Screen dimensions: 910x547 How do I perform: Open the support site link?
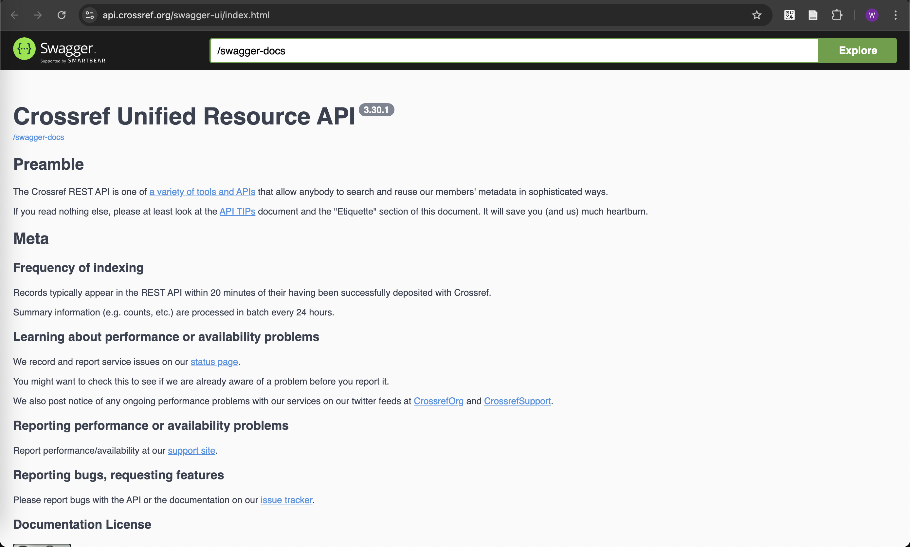tap(191, 450)
